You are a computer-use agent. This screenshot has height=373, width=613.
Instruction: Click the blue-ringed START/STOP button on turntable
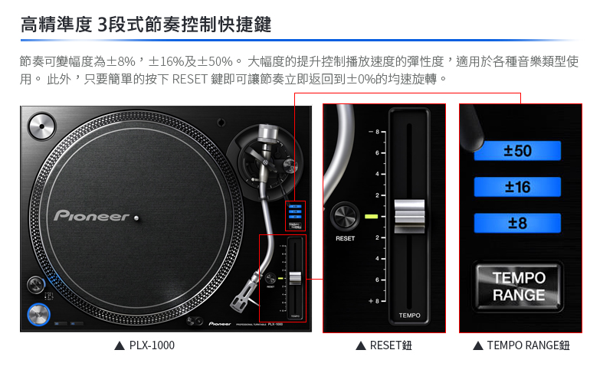(x=39, y=315)
